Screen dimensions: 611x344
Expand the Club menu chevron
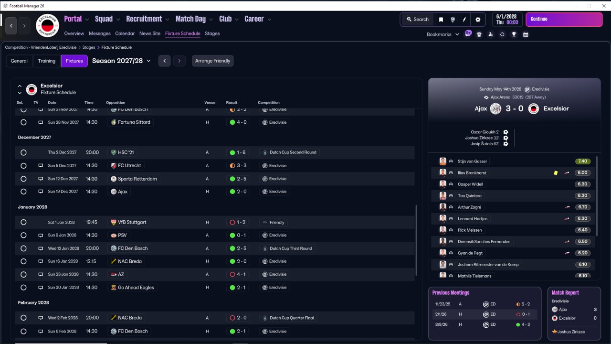[236, 20]
